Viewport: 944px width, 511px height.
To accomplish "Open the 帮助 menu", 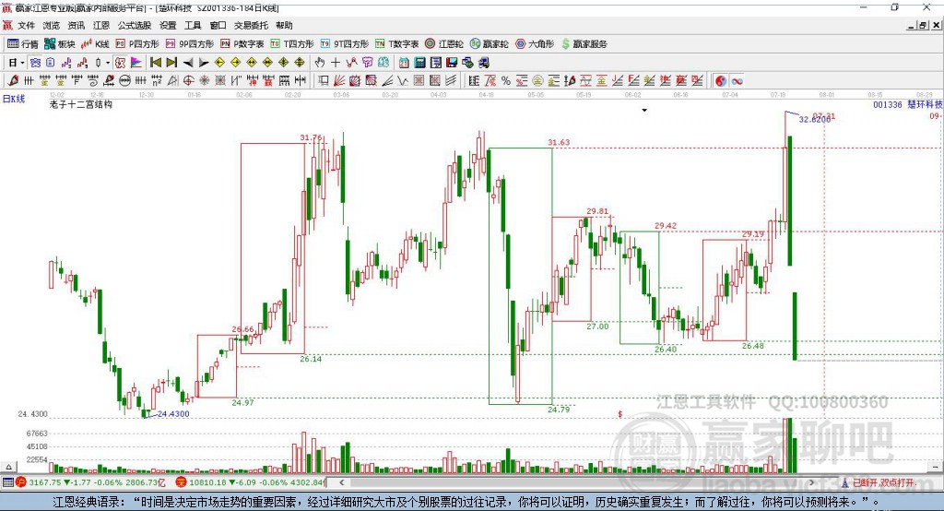I will (284, 25).
